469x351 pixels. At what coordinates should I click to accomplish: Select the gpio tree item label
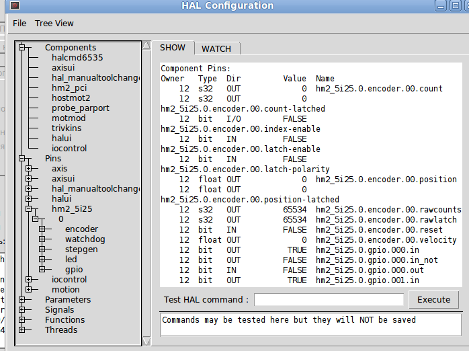(x=74, y=270)
